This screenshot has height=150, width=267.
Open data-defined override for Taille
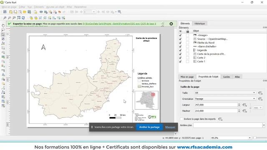[x=260, y=93]
